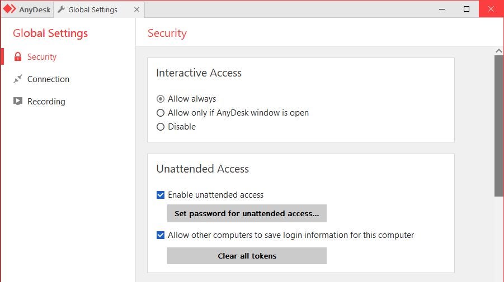Select Security in the settings sidebar

[41, 57]
